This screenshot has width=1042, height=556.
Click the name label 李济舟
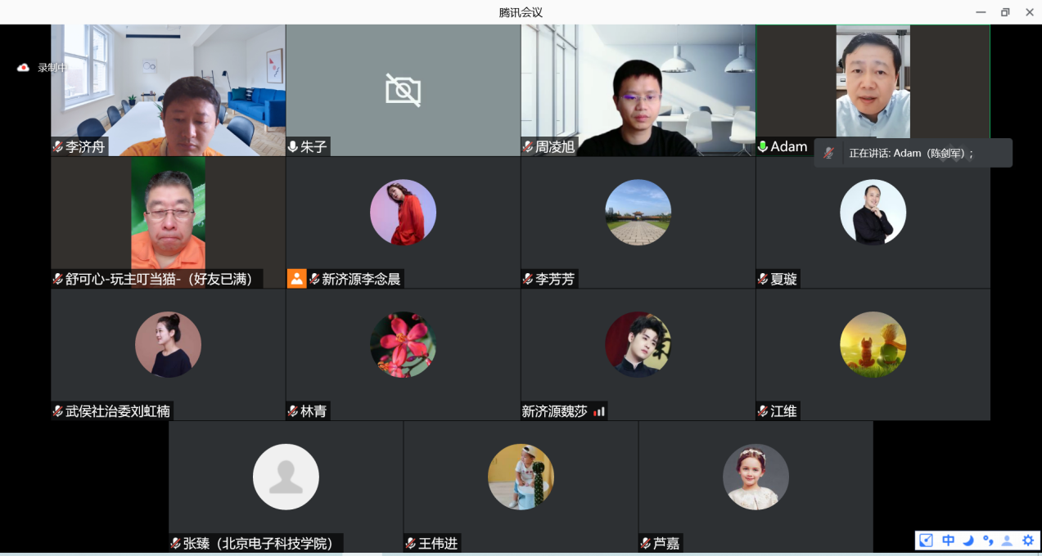click(85, 147)
